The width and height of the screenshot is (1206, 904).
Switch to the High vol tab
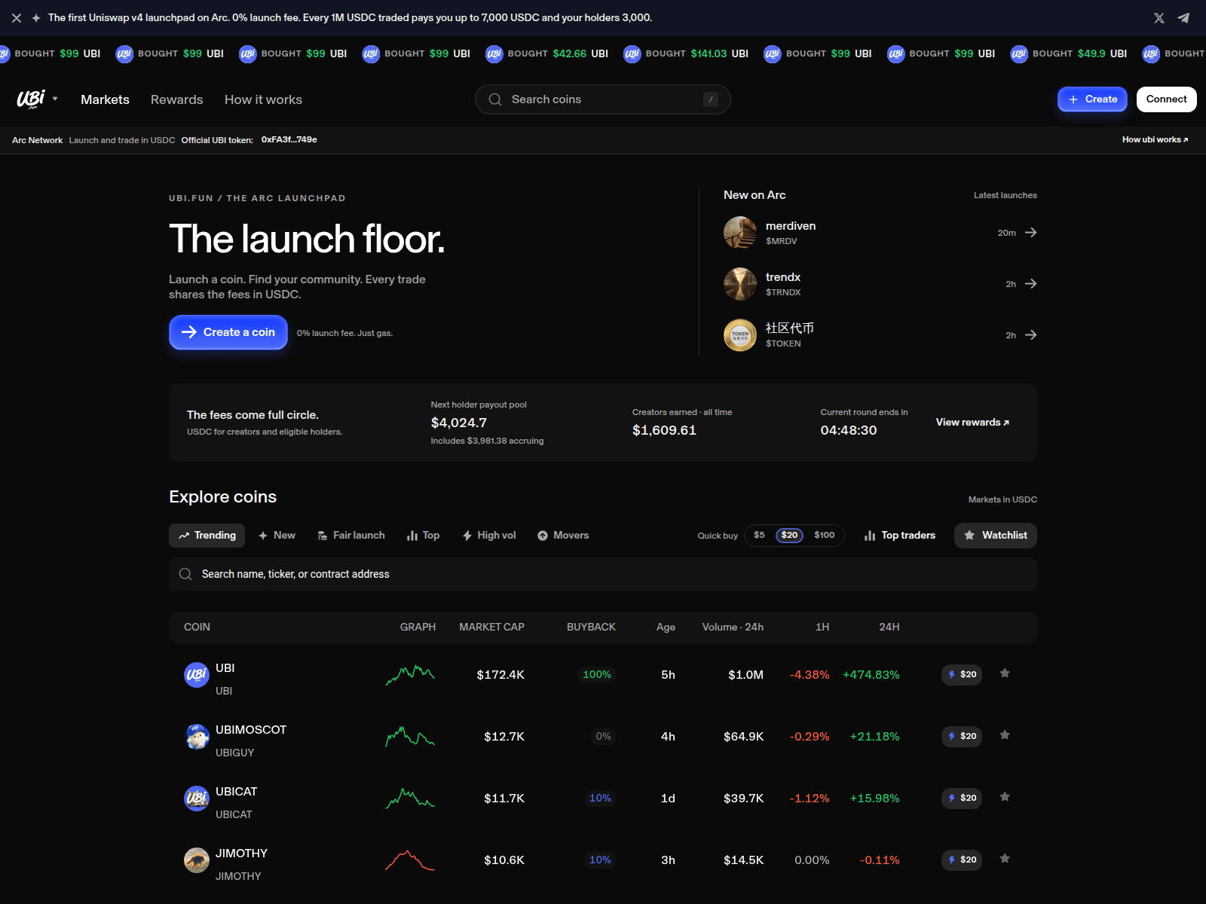[489, 536]
